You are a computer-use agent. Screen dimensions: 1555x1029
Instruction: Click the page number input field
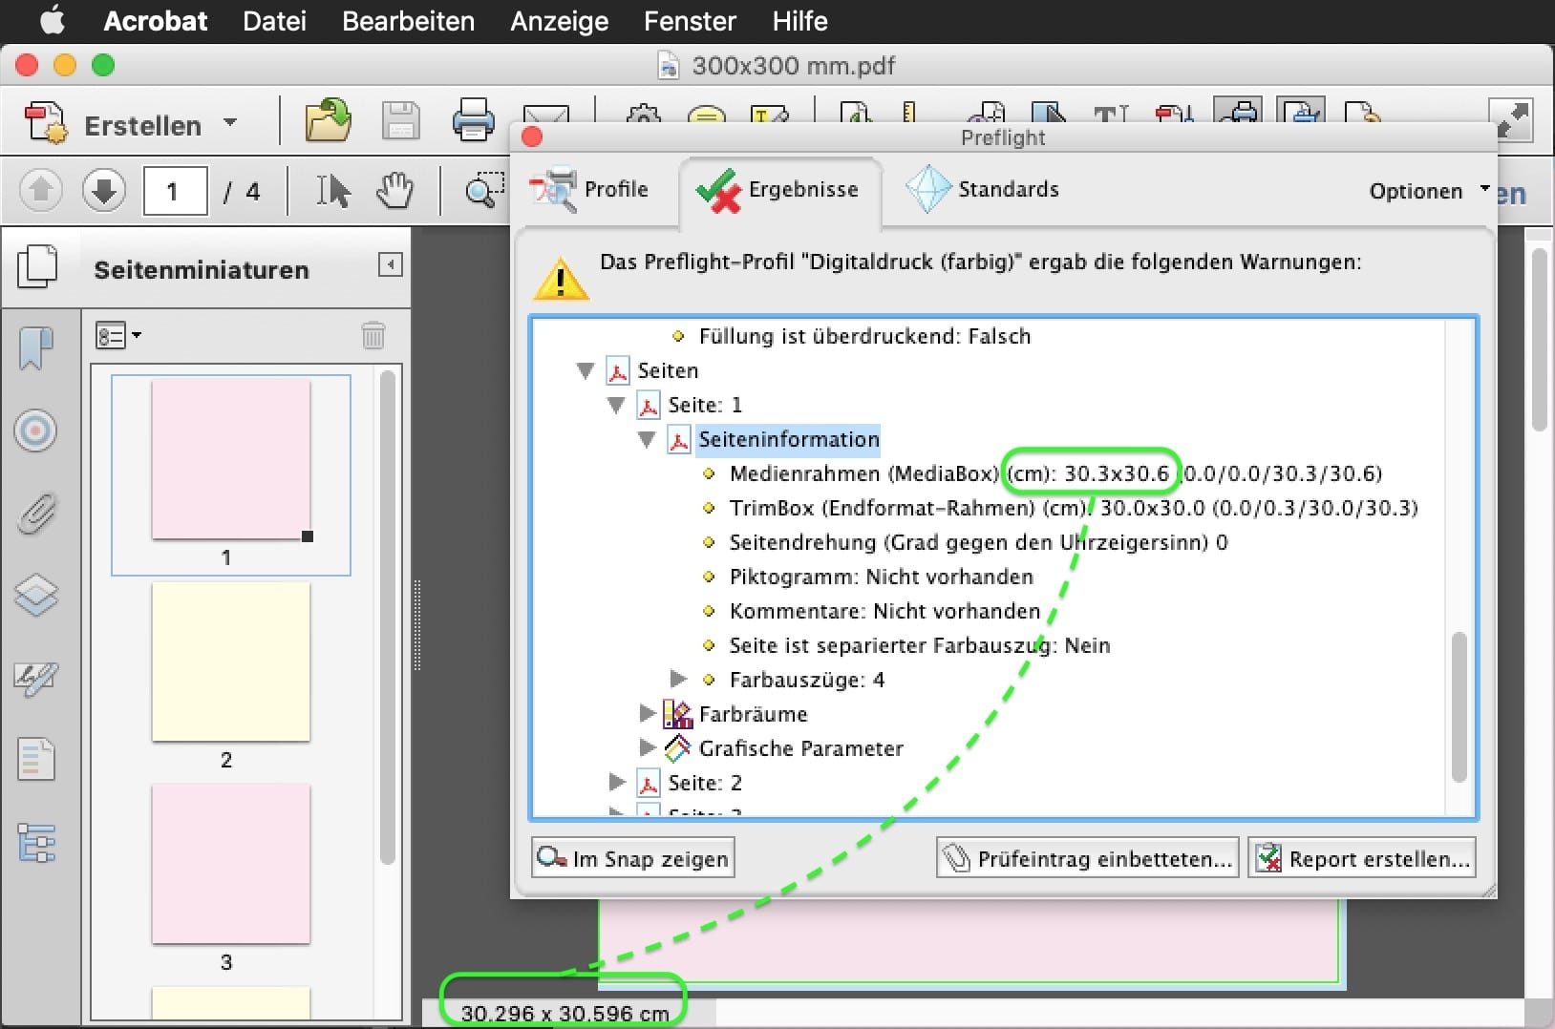pos(175,191)
